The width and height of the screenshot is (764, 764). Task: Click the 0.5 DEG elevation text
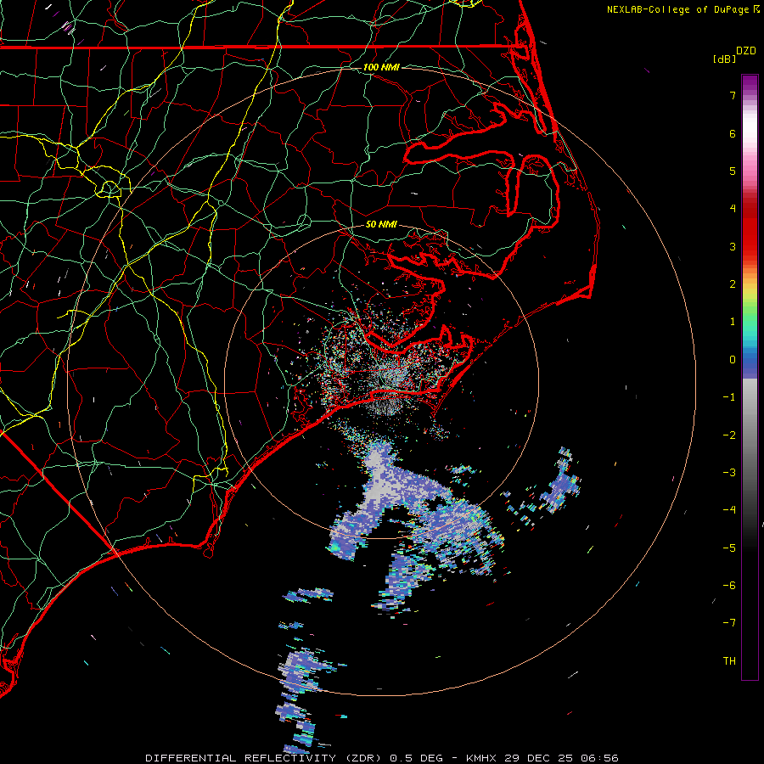point(416,758)
